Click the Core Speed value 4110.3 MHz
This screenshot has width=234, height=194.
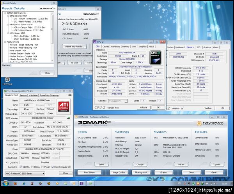117,84
